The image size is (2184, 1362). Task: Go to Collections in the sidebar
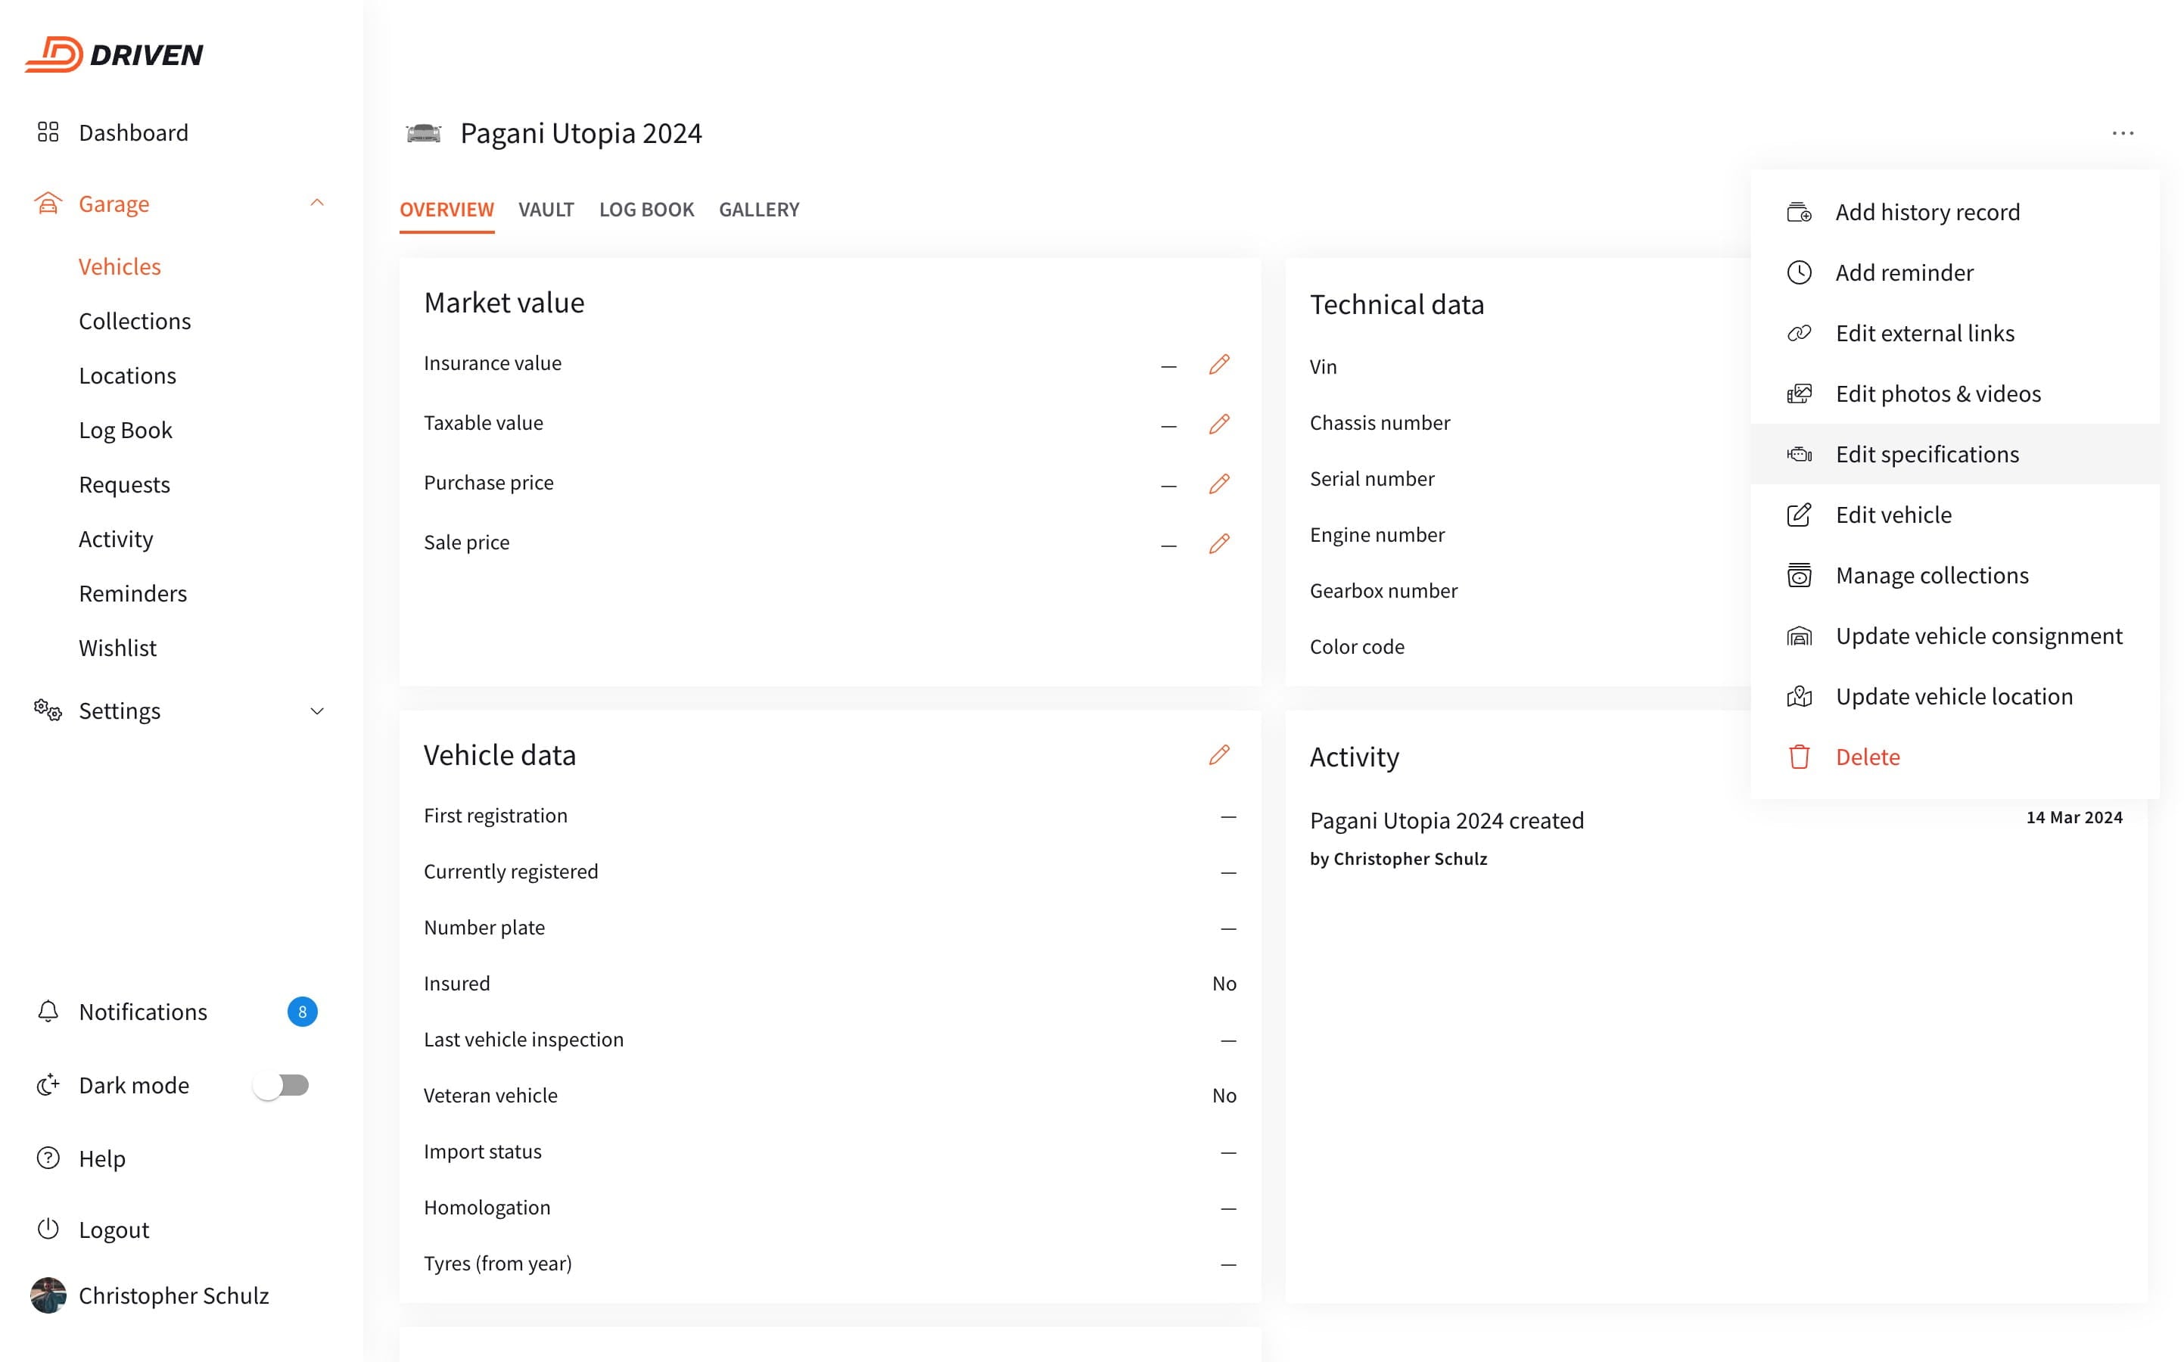pyautogui.click(x=134, y=322)
